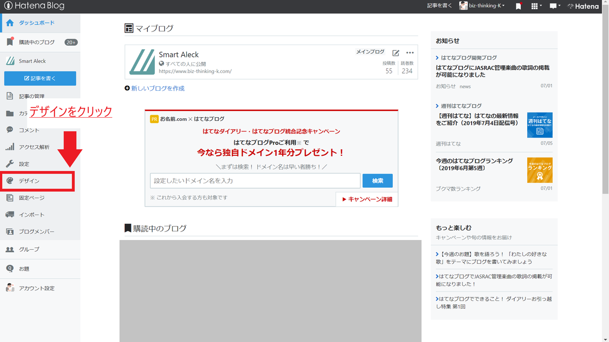The image size is (609, 342).
Task: Click 記事を書く link in top header
Action: (x=439, y=6)
